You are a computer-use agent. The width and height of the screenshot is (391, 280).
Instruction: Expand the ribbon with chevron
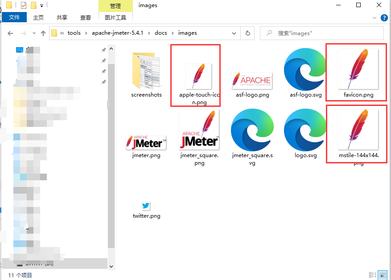(x=375, y=18)
